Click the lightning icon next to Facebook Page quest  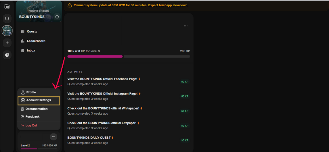(139, 79)
